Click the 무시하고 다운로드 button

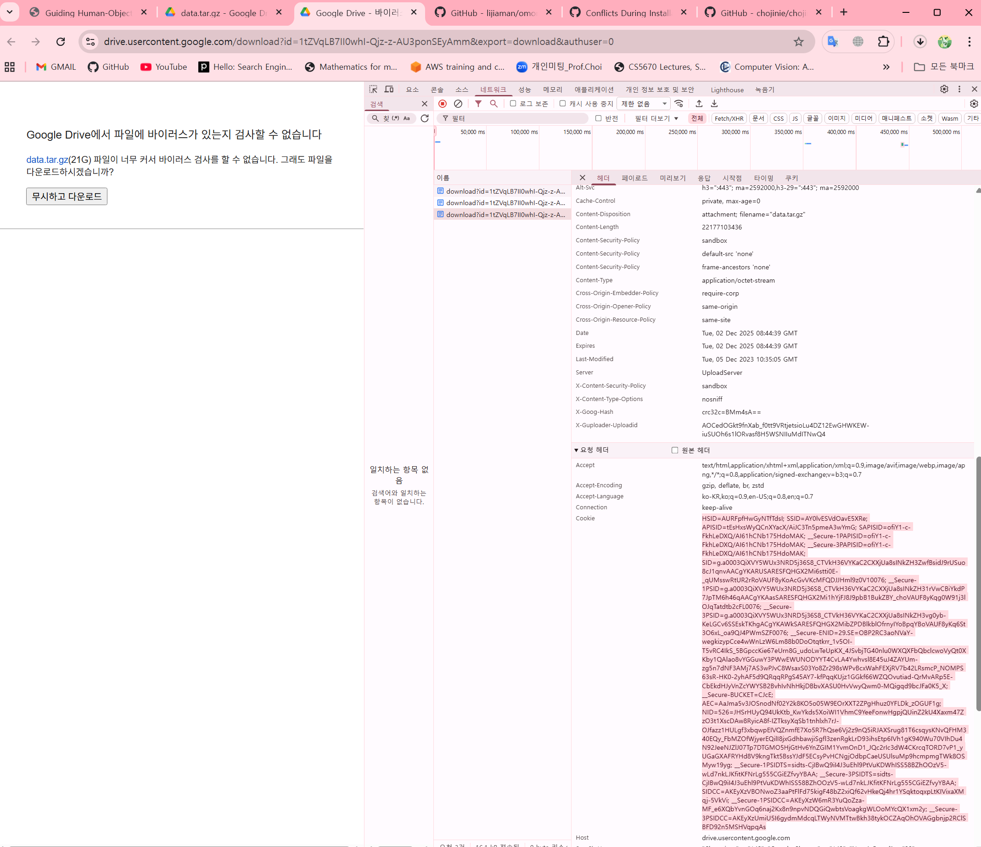click(67, 196)
